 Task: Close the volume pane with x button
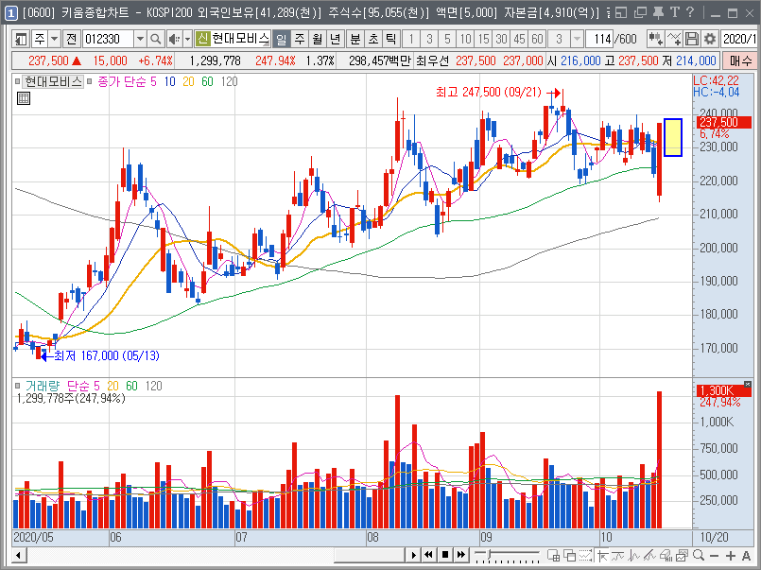[748, 384]
